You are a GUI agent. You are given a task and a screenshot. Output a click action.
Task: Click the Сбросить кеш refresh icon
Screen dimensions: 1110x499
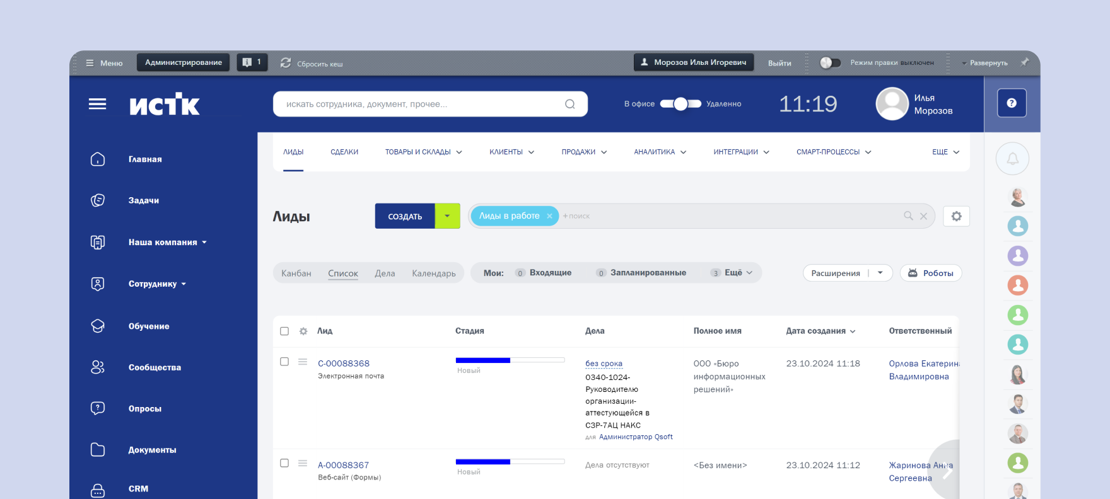286,63
